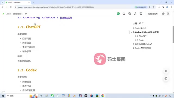Click the yuque.com address bar URL

coord(56,7)
